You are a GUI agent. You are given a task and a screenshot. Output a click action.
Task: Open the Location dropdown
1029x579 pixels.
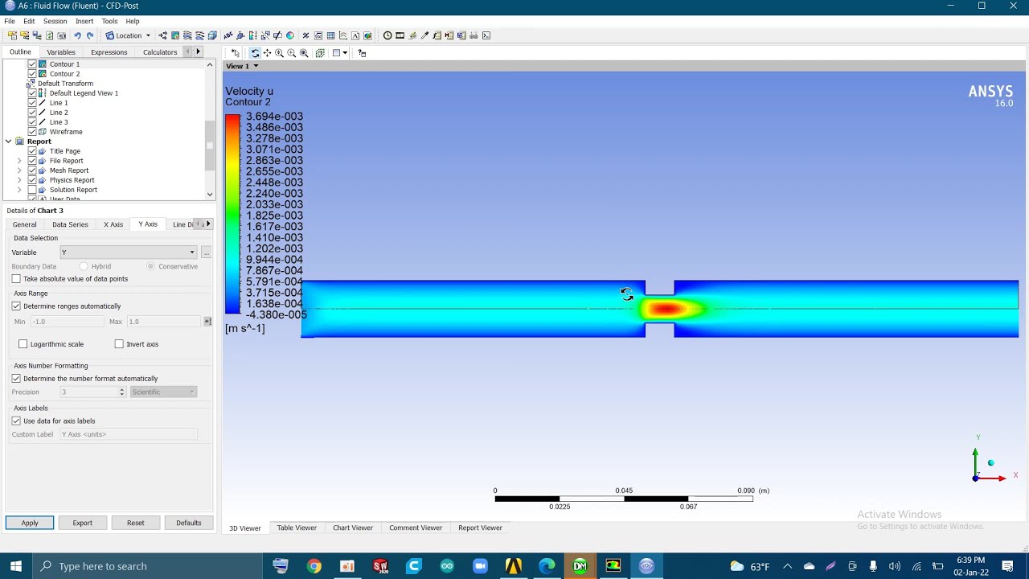click(x=129, y=35)
